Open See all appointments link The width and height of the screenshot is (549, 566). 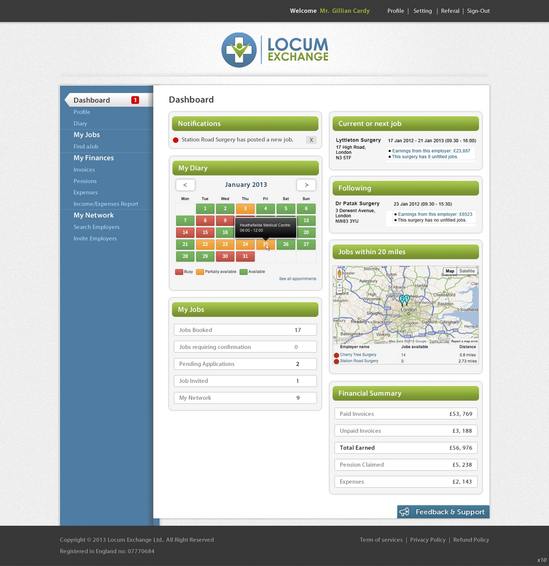pyautogui.click(x=298, y=279)
